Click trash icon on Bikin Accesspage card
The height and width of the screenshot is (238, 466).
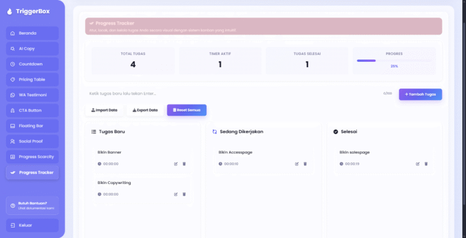click(305, 164)
